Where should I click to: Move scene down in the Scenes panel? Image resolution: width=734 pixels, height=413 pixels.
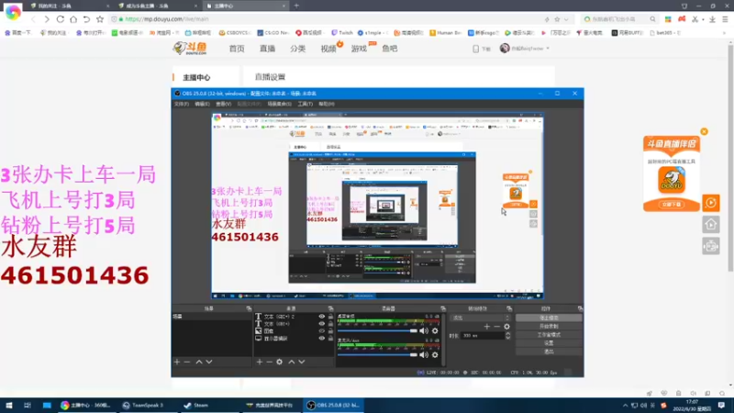coord(209,362)
